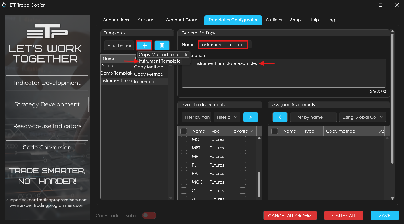Click the Copy method column header
Image resolution: width=404 pixels, height=224 pixels.
coord(350,131)
